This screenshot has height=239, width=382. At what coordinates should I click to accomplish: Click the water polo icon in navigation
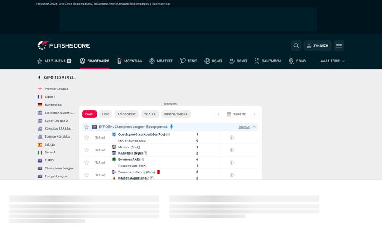tap(291, 61)
